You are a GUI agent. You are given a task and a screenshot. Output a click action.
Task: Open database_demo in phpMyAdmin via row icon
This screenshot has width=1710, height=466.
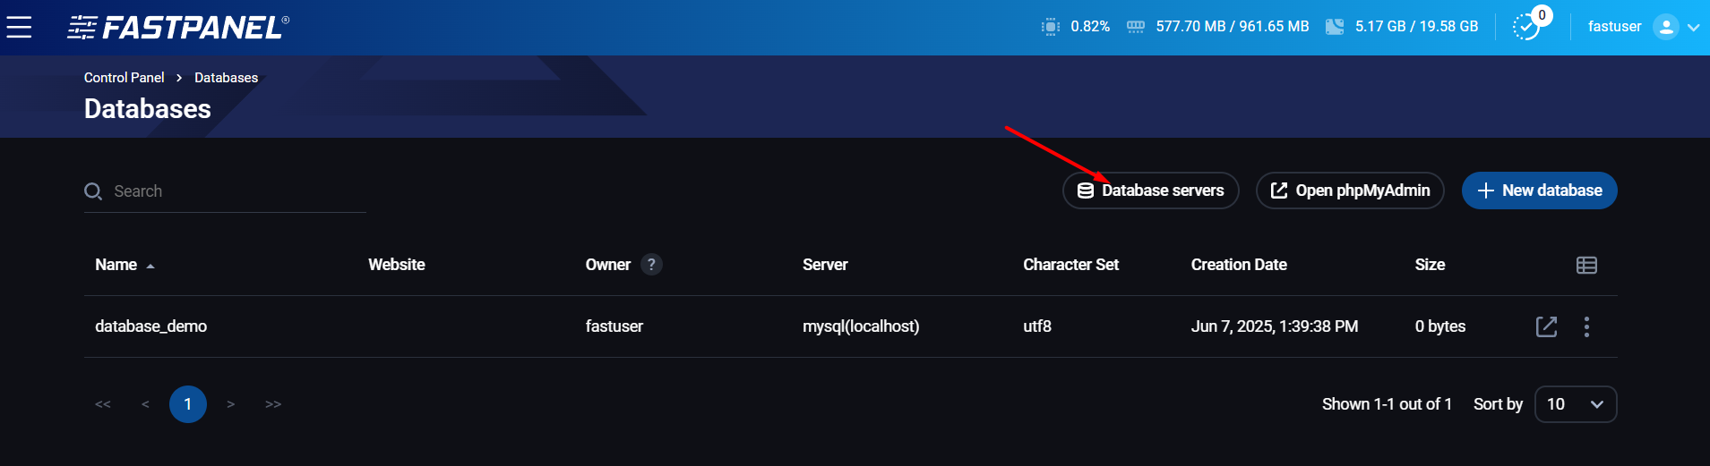[1546, 326]
